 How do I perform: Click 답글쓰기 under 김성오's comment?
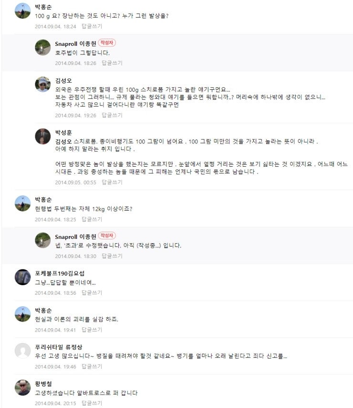pyautogui.click(x=112, y=115)
